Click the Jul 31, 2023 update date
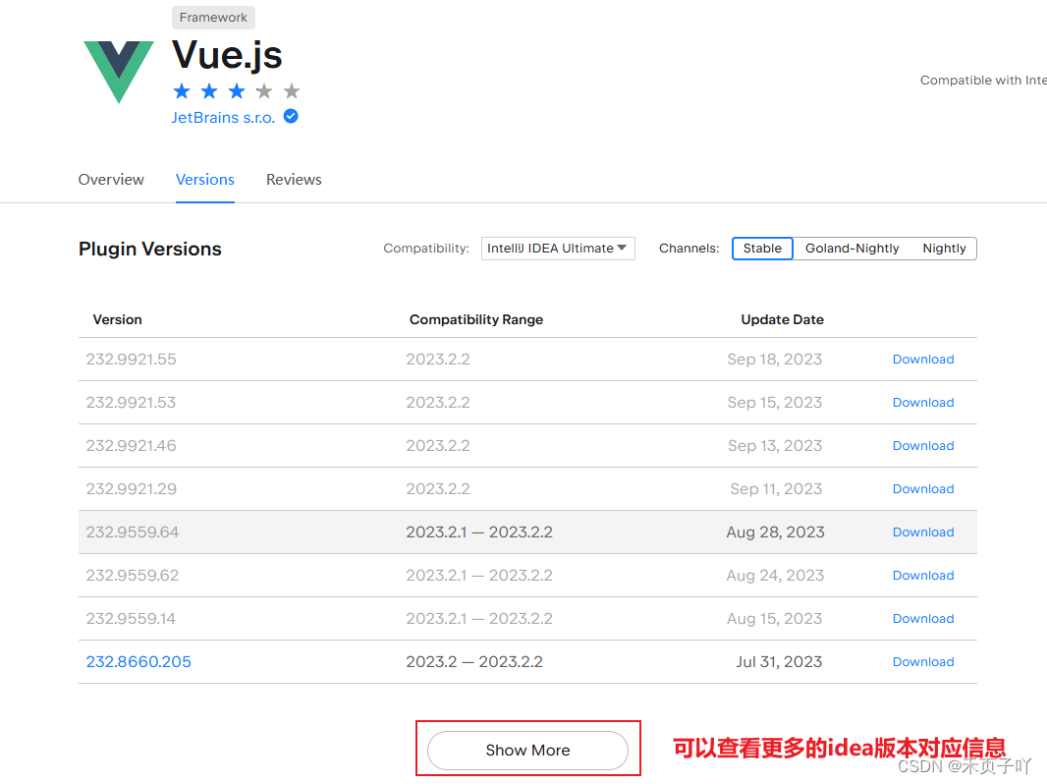Screen dimensions: 1047x784 pos(779,662)
